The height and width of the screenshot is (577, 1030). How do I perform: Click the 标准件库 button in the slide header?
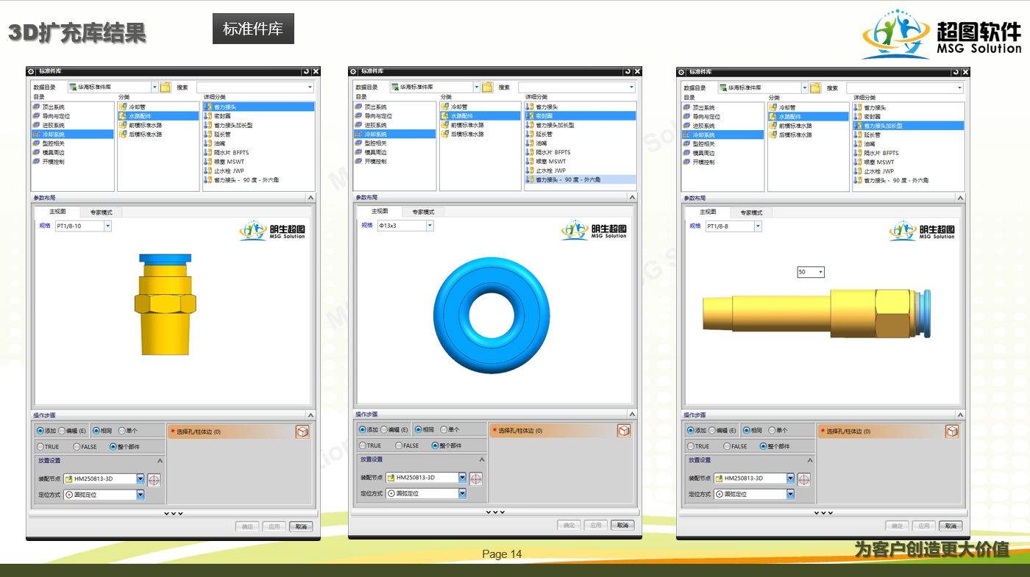coord(253,29)
